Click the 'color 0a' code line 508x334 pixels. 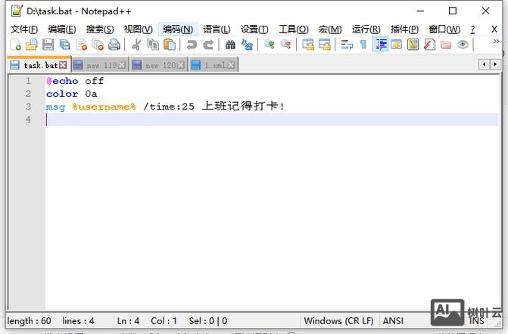(71, 94)
